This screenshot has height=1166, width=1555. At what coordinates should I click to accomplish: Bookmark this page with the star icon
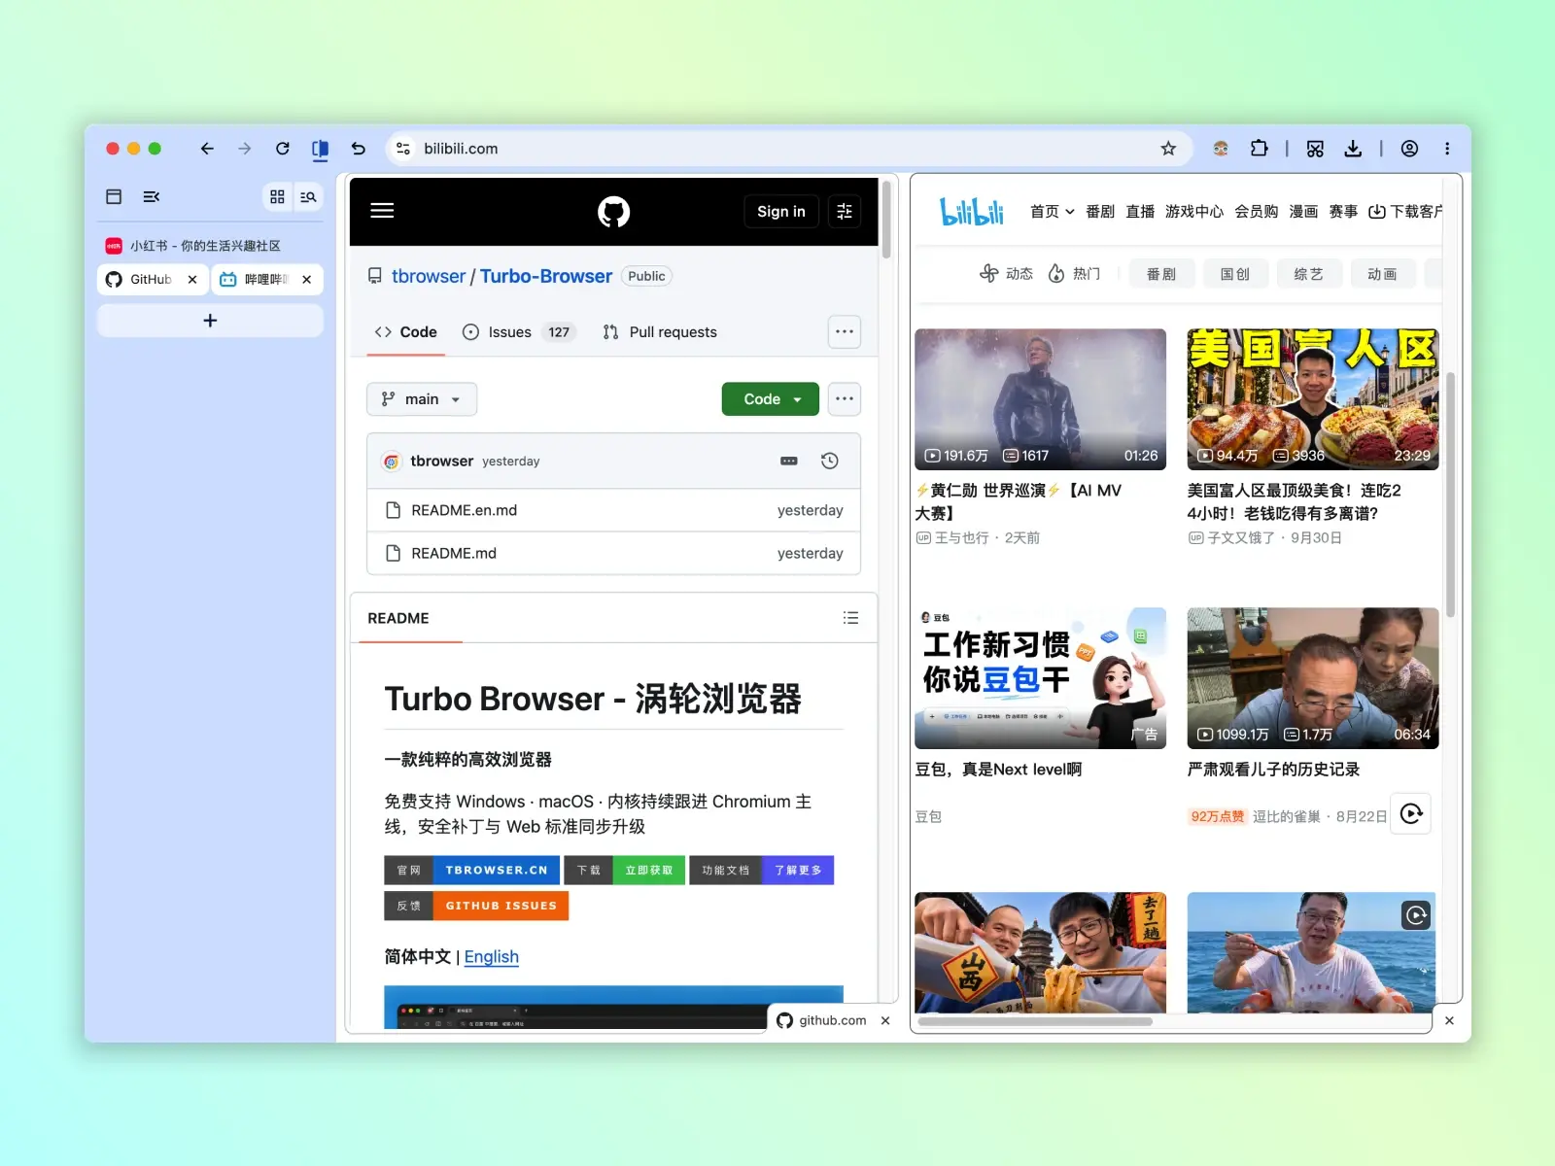(x=1168, y=149)
